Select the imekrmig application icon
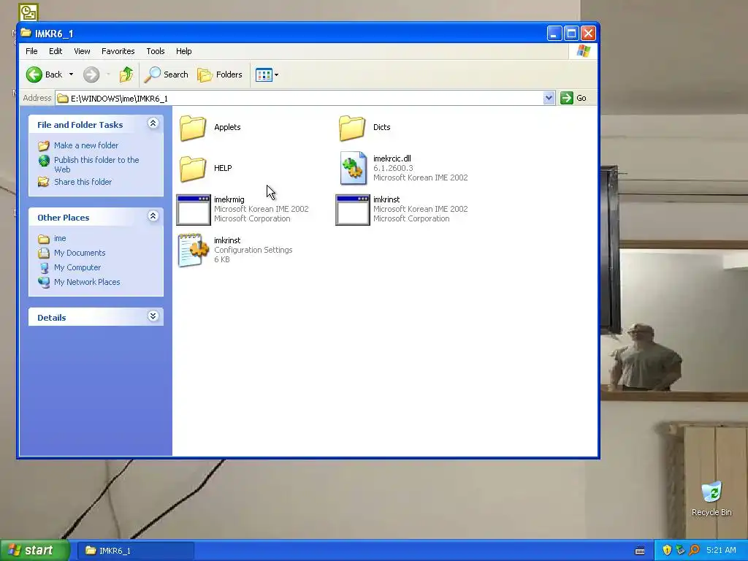748x561 pixels. point(193,210)
